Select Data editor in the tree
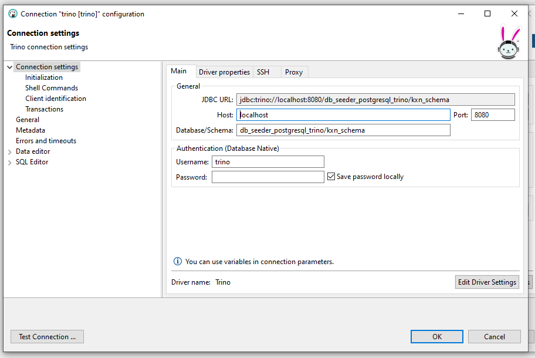 coord(33,151)
